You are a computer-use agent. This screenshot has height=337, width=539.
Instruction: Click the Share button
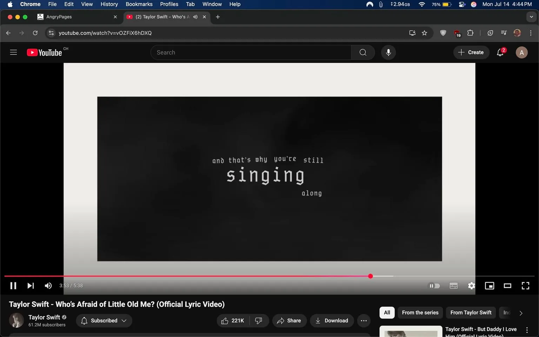click(x=289, y=321)
